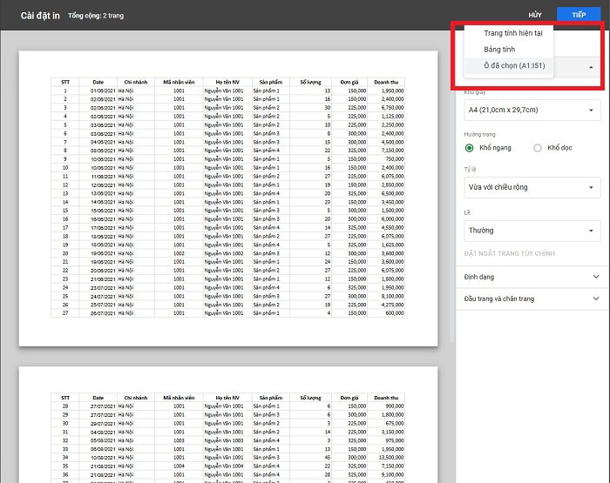Click the TIẾP button
This screenshot has height=483, width=610.
point(578,15)
